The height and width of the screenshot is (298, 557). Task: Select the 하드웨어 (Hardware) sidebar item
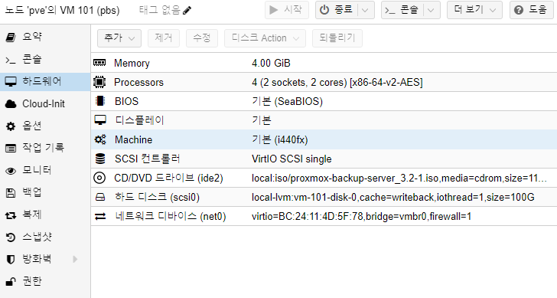point(45,82)
